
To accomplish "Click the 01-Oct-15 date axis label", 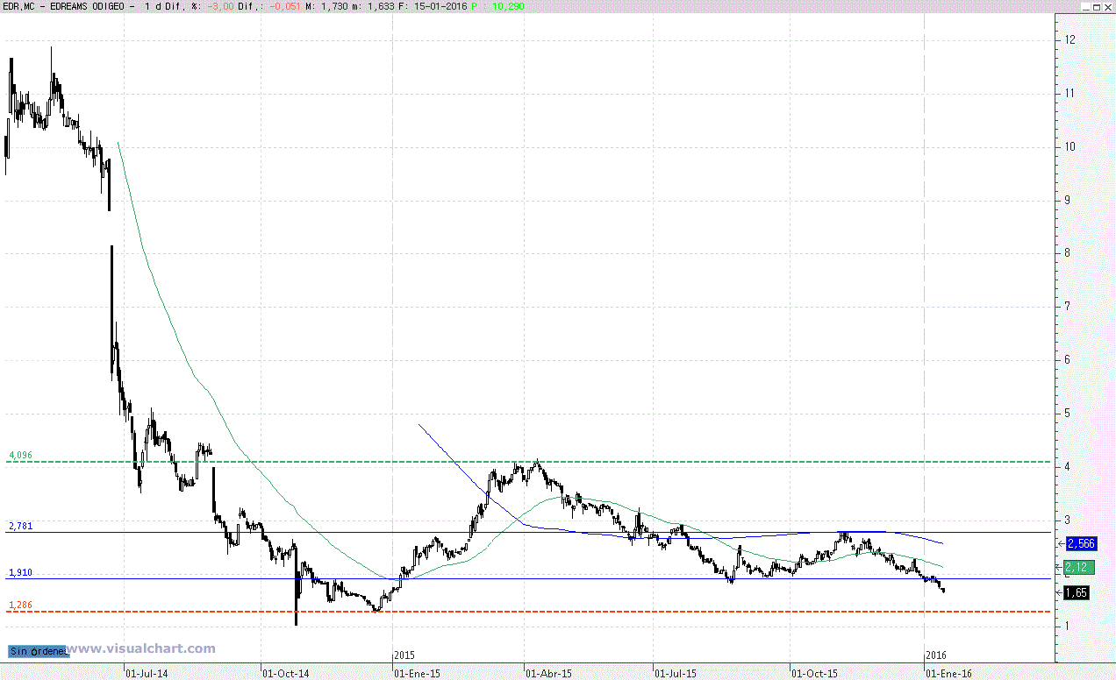I will pyautogui.click(x=814, y=673).
